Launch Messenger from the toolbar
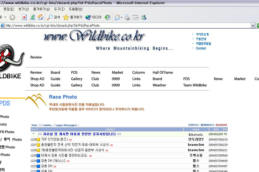The height and width of the screenshot is (172, 259). [x=144, y=17]
